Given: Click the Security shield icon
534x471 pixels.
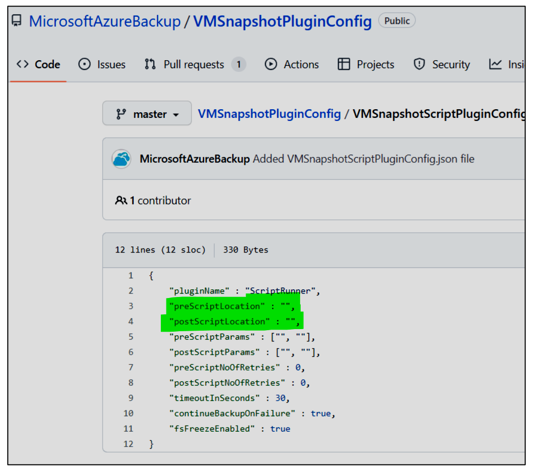Looking at the screenshot, I should [419, 64].
